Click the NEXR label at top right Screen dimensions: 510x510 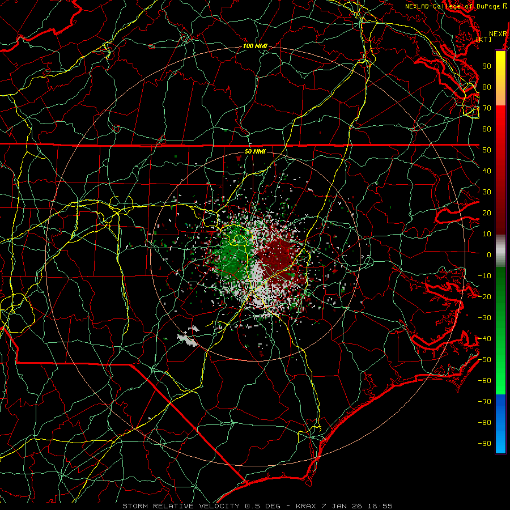point(498,34)
